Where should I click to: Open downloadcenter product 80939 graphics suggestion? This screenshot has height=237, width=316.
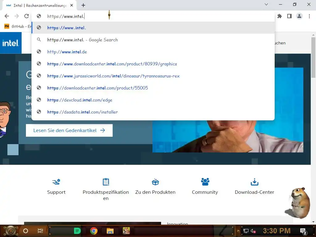click(x=153, y=64)
